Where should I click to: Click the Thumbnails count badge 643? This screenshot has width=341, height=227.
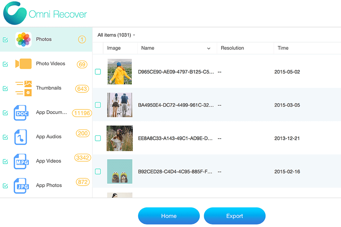pyautogui.click(x=82, y=89)
